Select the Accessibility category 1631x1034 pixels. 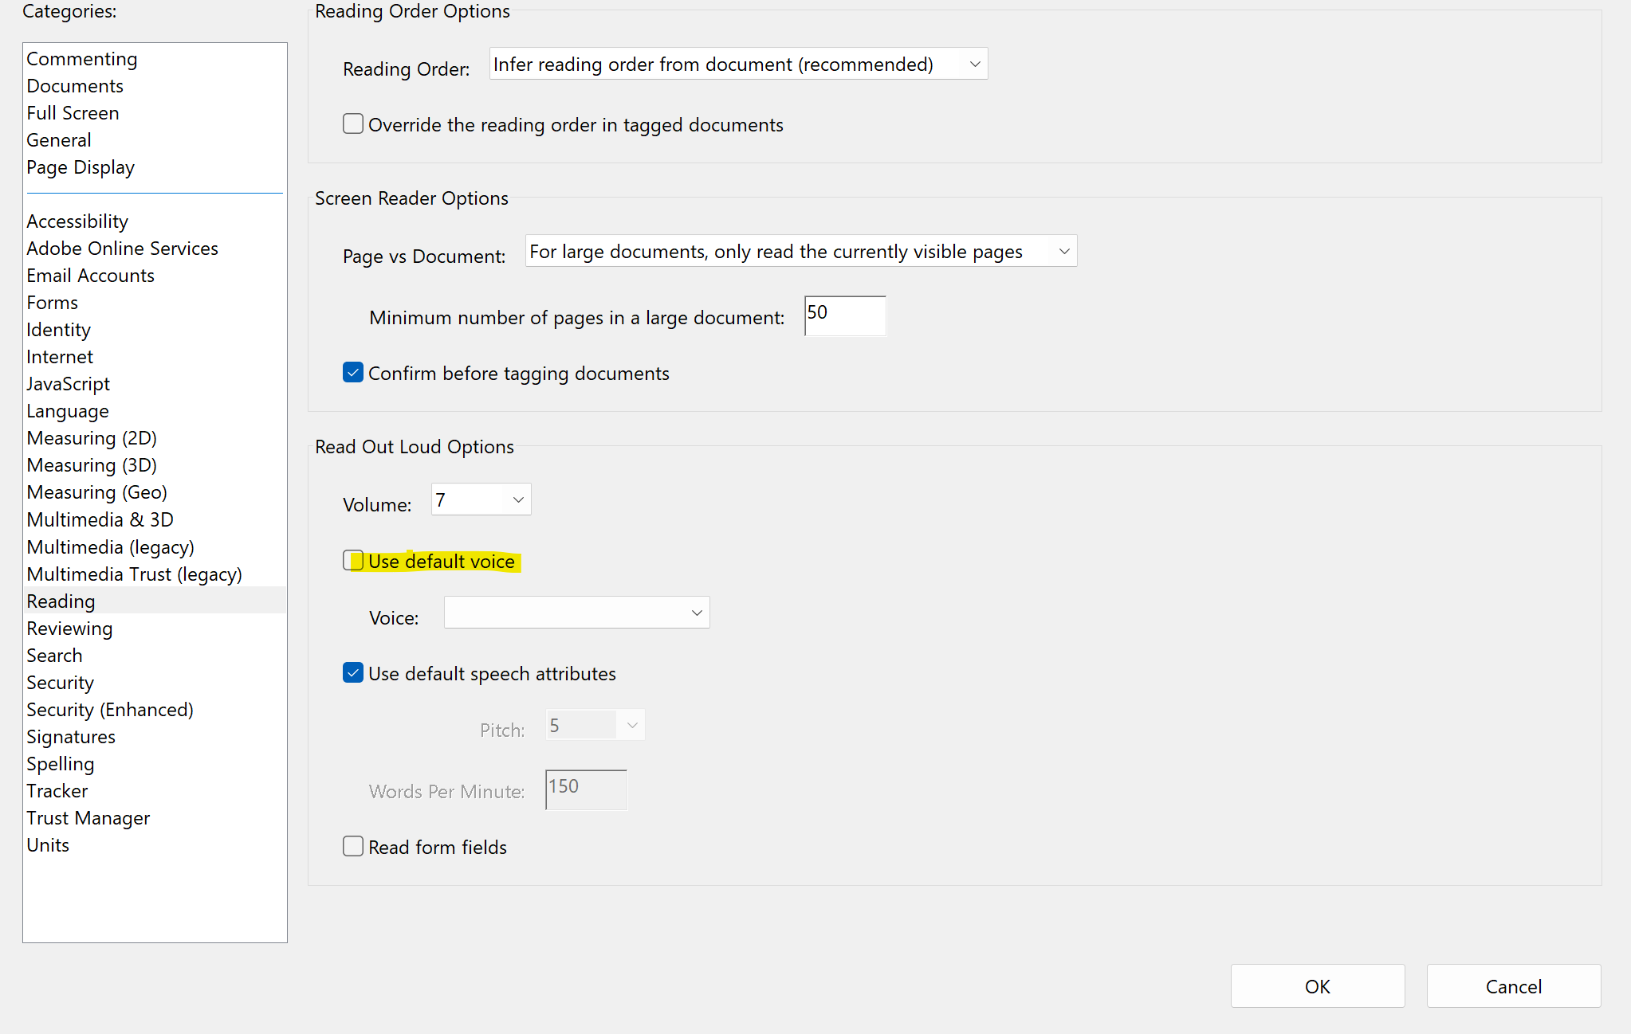pos(77,221)
